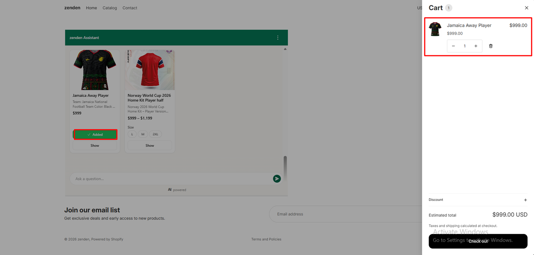Select size 2XL for Norway kit
The image size is (534, 255).
155,134
